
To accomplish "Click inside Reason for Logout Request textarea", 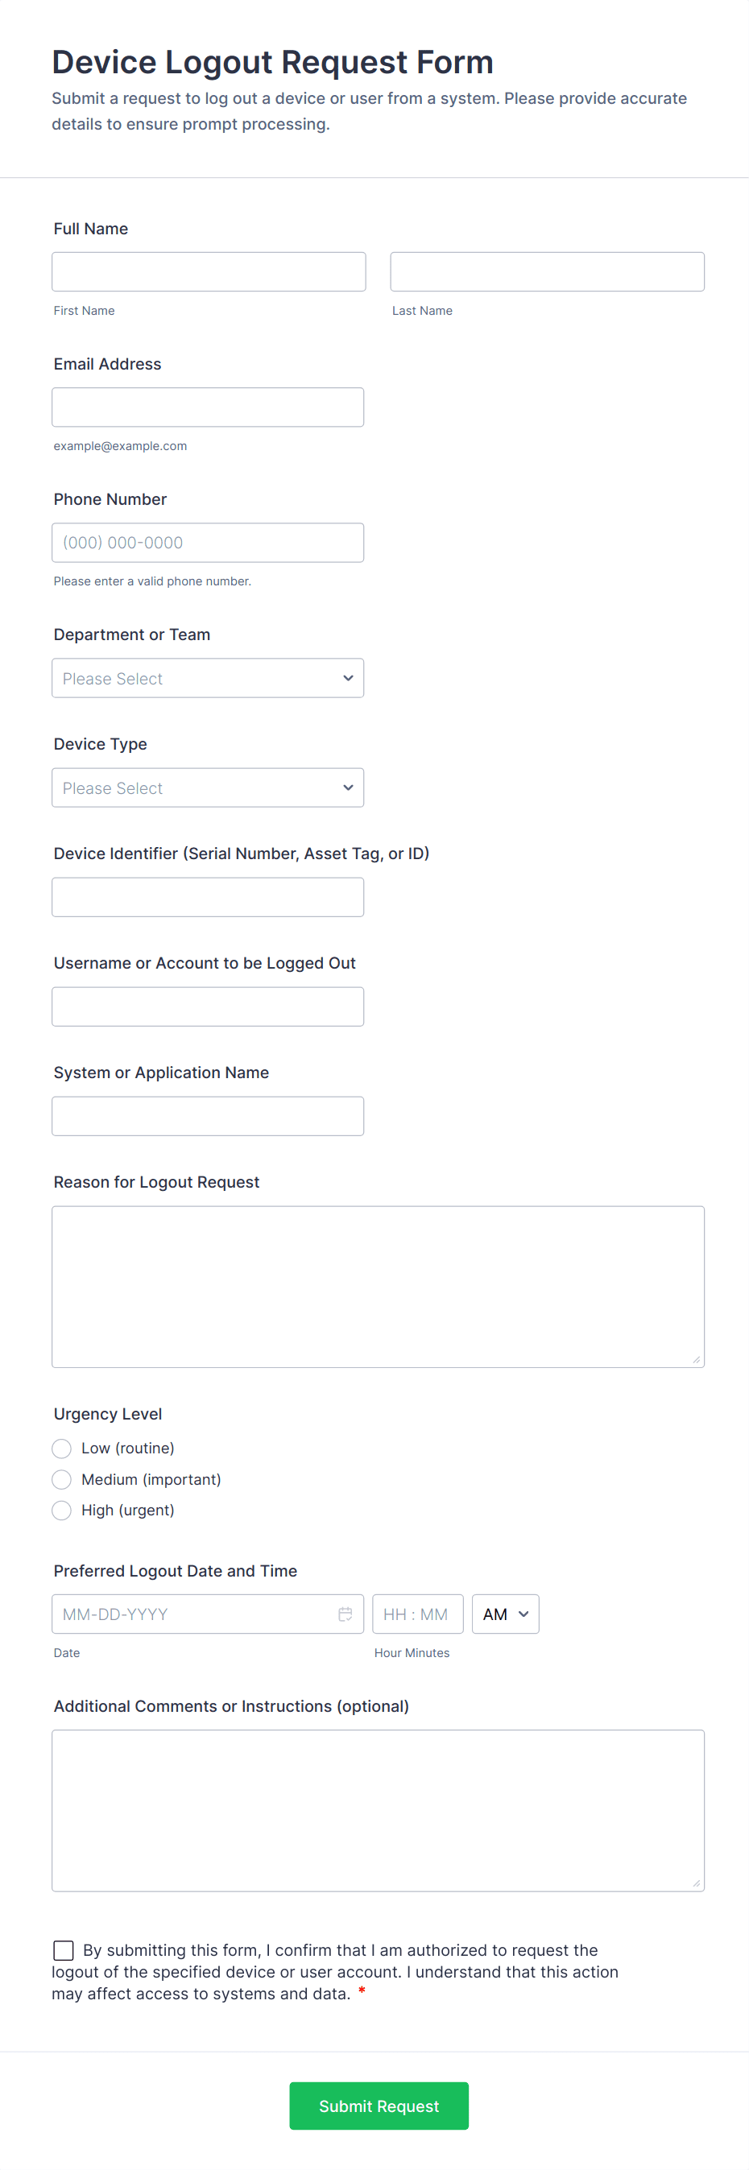I will coord(378,1285).
